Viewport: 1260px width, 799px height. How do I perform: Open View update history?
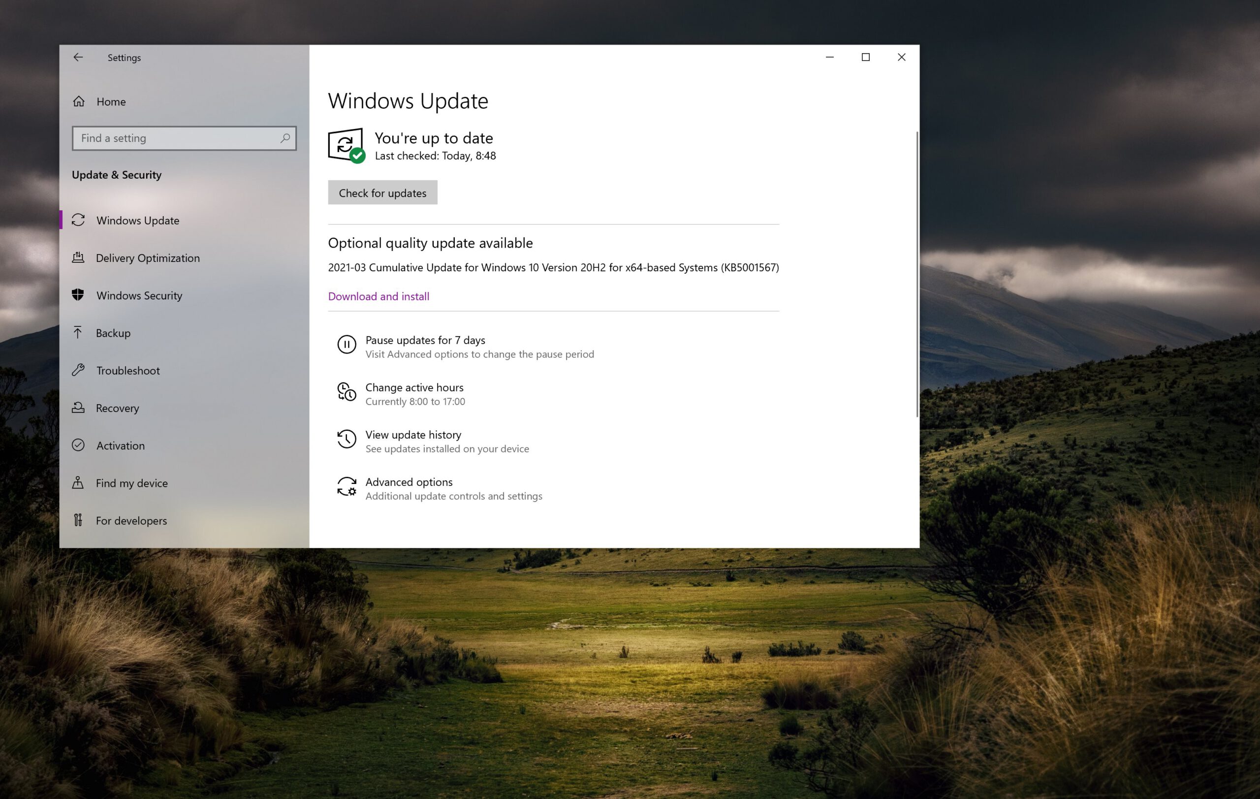pos(413,435)
